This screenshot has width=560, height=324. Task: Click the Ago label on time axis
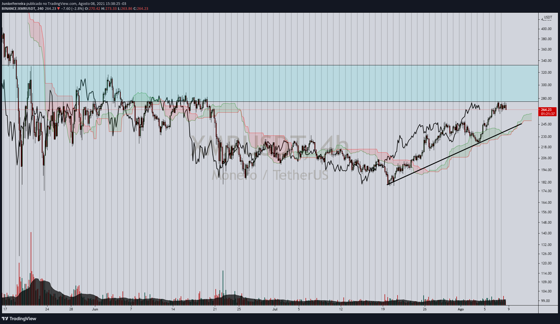pyautogui.click(x=461, y=309)
